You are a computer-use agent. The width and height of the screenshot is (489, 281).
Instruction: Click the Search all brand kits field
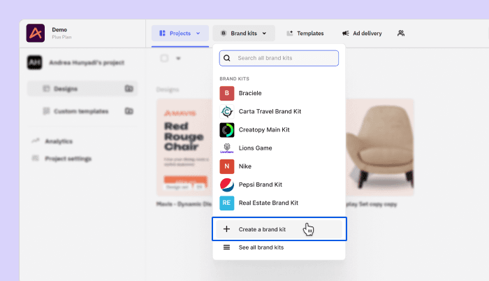[279, 58]
